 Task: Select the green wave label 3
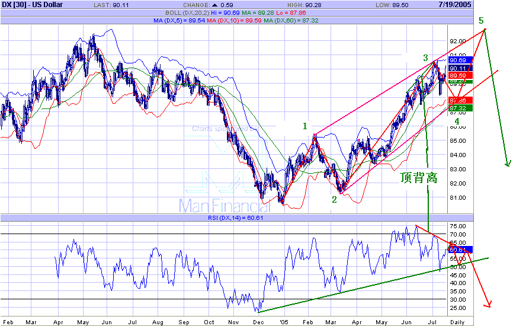[425, 57]
